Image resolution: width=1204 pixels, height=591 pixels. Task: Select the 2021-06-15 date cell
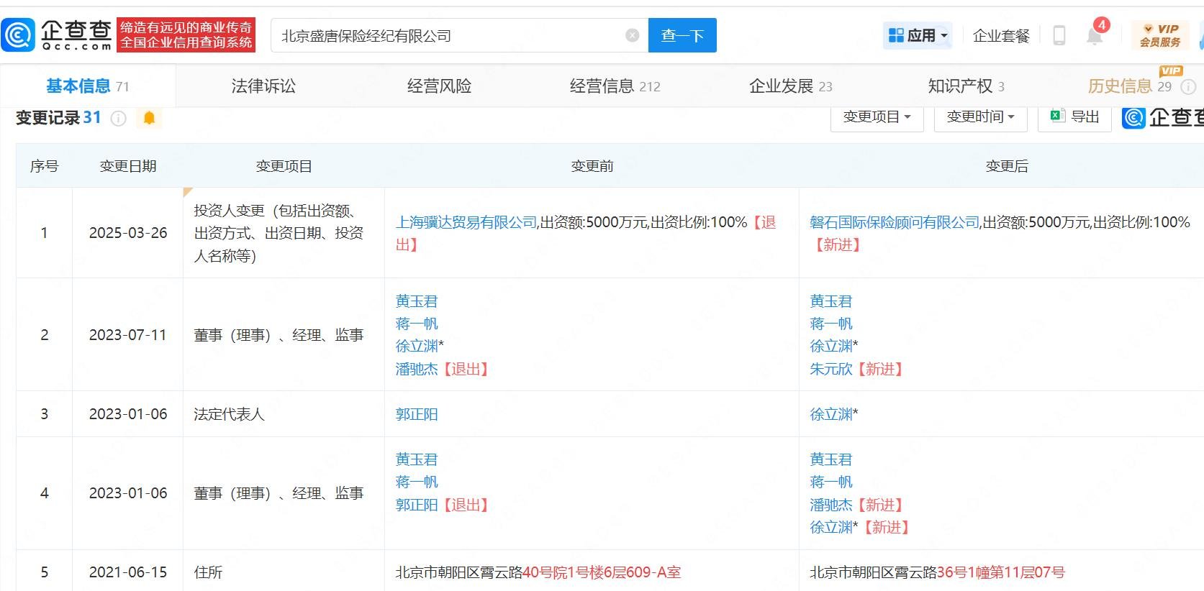point(128,572)
